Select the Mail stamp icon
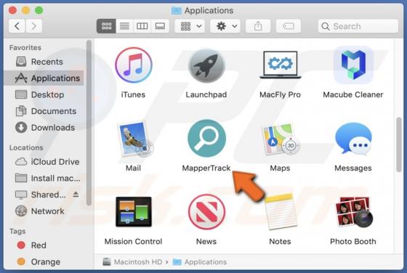The width and height of the screenshot is (407, 273). [134, 139]
